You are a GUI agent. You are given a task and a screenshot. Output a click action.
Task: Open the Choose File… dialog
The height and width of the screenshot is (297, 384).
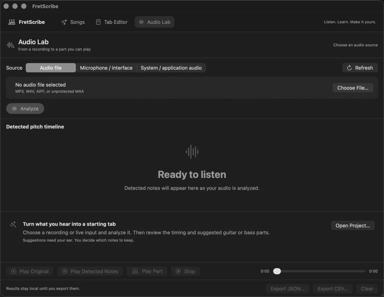[x=352, y=88]
